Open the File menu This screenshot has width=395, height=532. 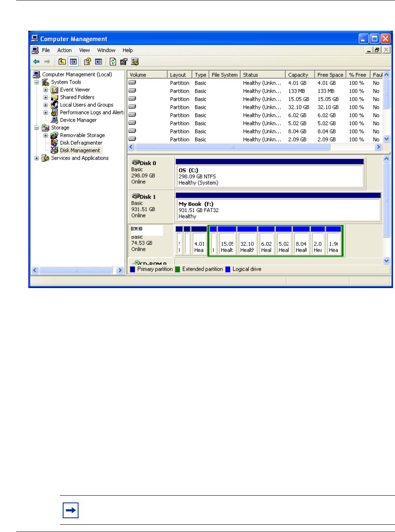pyautogui.click(x=46, y=50)
